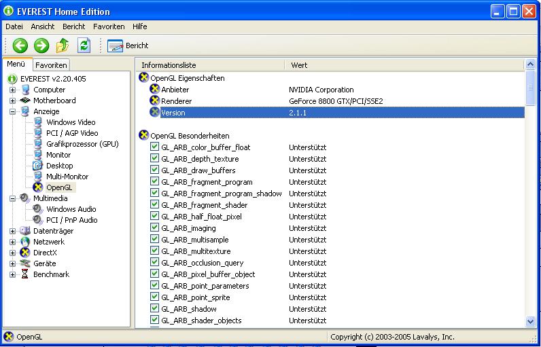
Task: Click the OpenGL Besonderheiten header icon
Action: click(x=143, y=135)
